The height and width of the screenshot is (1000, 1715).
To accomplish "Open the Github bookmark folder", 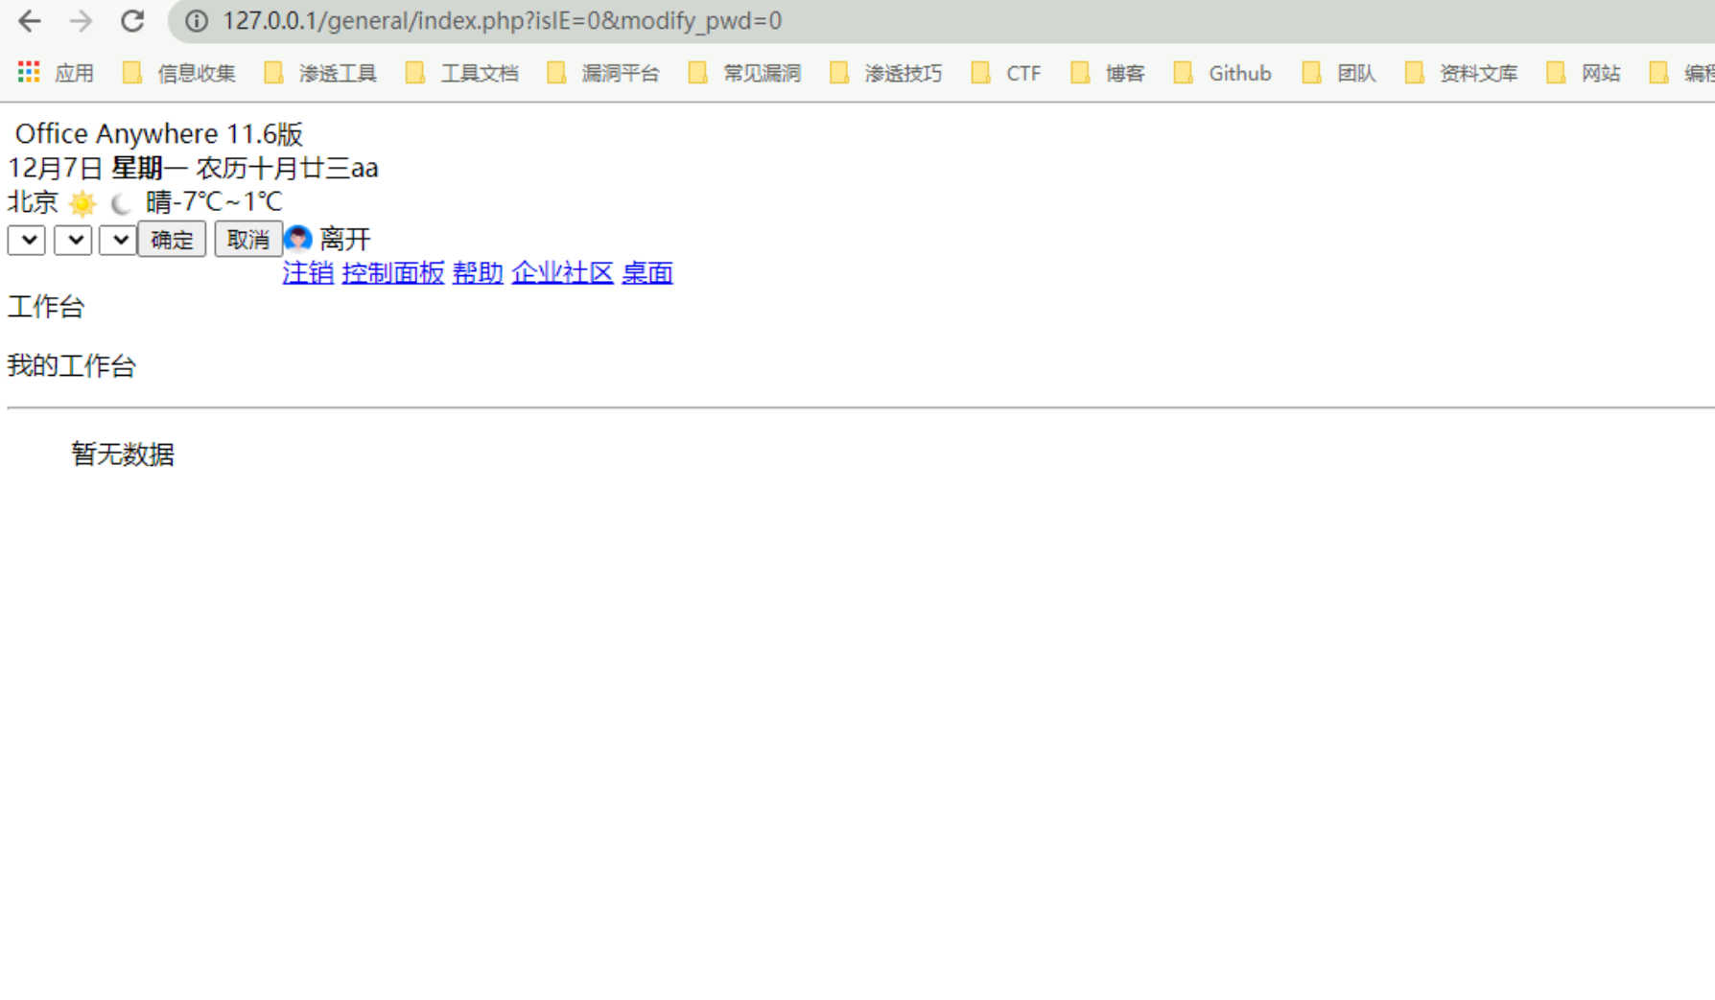I will [x=1224, y=73].
